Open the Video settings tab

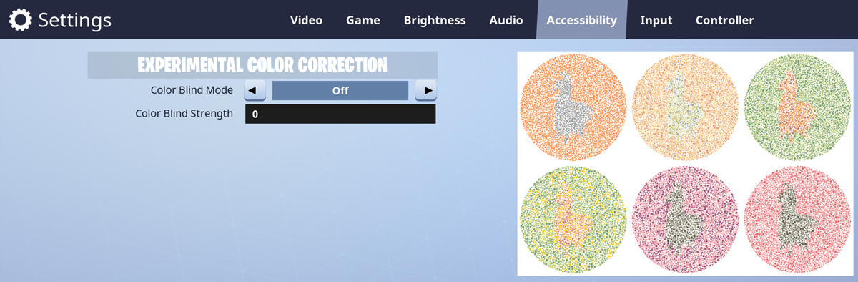pos(306,20)
